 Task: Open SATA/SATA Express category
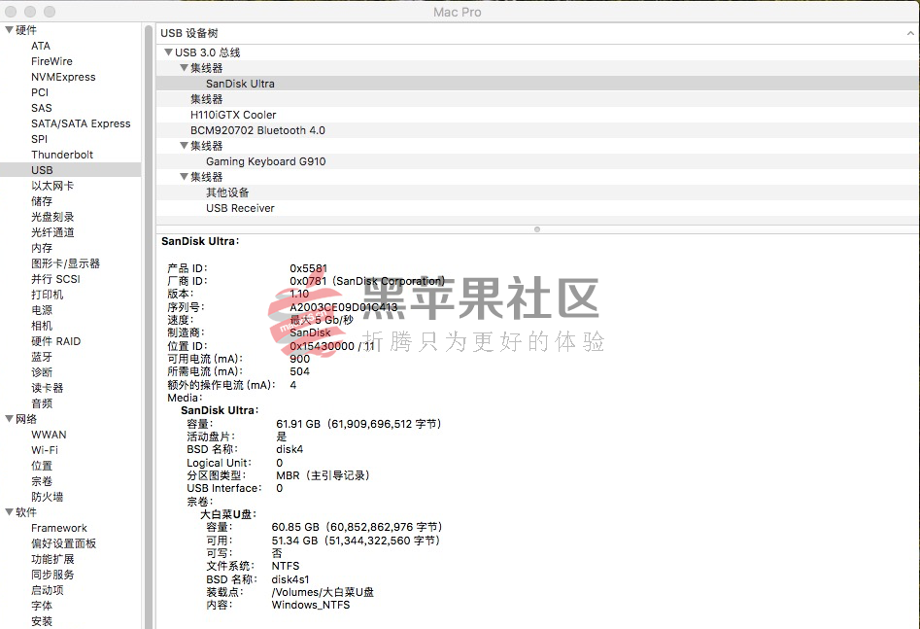(x=81, y=123)
